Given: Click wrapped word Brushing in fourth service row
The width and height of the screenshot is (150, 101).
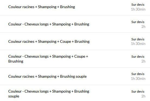Looking at the screenshot, I should 16,61.
